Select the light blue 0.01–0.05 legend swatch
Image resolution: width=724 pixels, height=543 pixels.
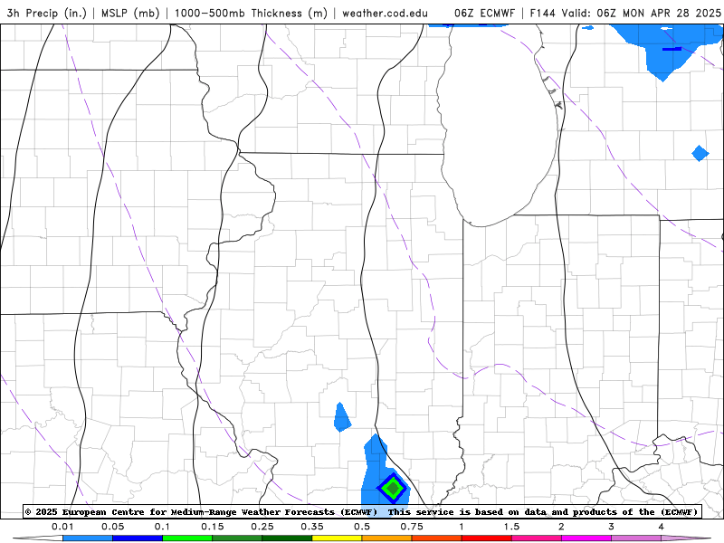pyautogui.click(x=88, y=538)
